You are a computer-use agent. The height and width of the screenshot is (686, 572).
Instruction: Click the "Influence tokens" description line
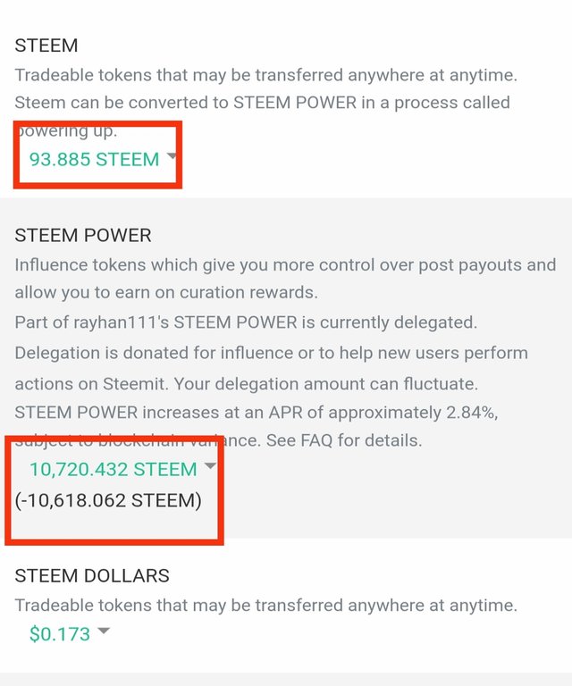[285, 265]
